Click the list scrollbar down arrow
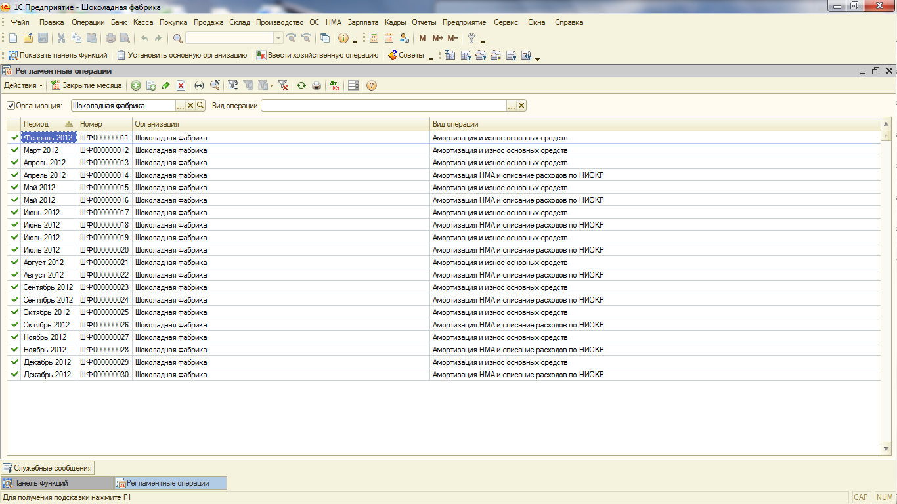 coord(885,449)
